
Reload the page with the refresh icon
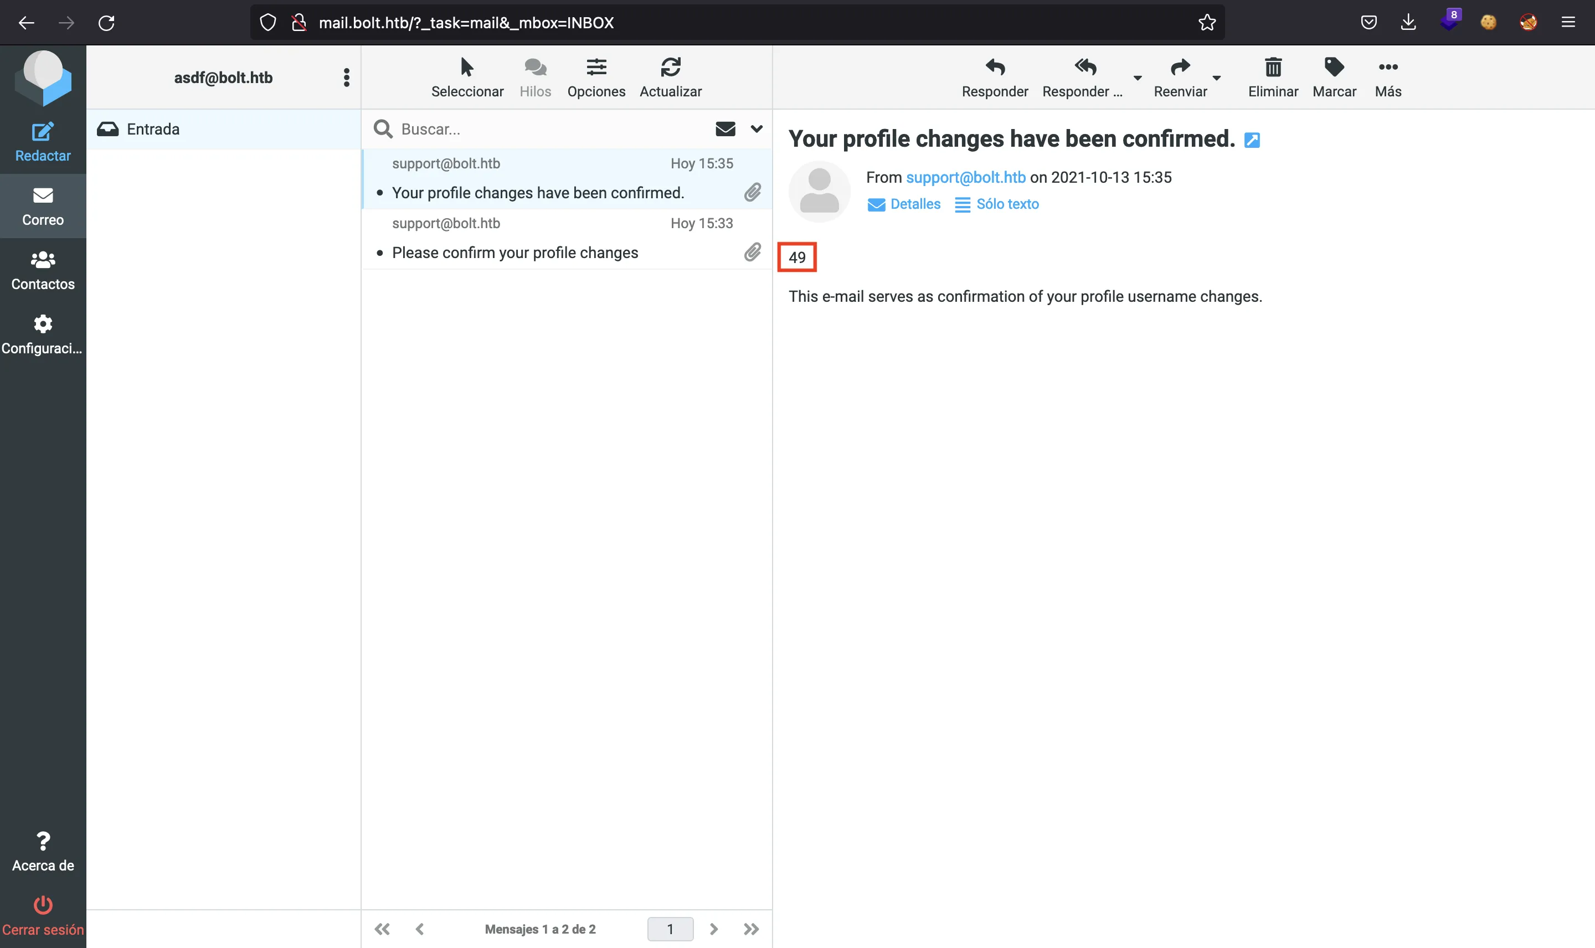click(x=106, y=23)
